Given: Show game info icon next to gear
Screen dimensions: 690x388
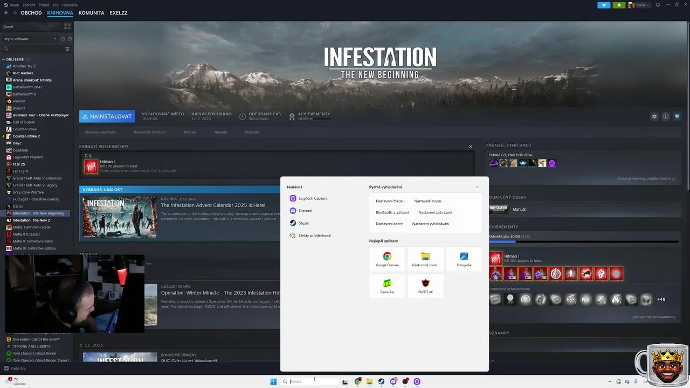Looking at the screenshot, I should (x=666, y=116).
